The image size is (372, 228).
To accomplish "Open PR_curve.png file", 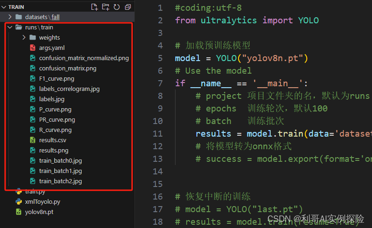I will pos(57,120).
